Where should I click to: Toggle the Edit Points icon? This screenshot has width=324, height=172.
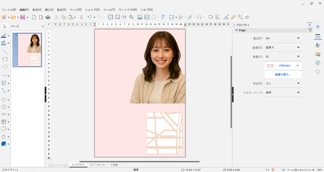[226, 17]
